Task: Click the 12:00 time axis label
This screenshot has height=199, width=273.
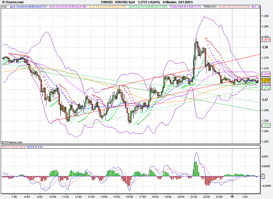Action: (x=78, y=197)
